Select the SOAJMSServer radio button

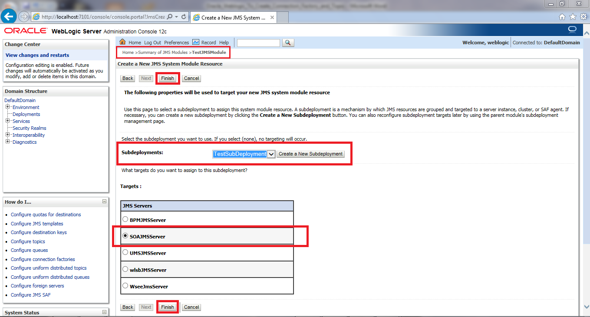pyautogui.click(x=125, y=236)
